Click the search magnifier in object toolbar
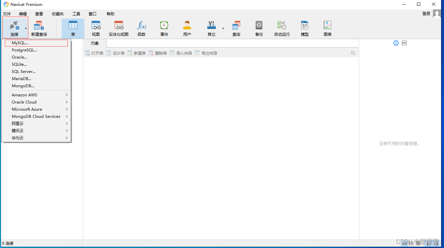The image size is (444, 248). [x=353, y=53]
